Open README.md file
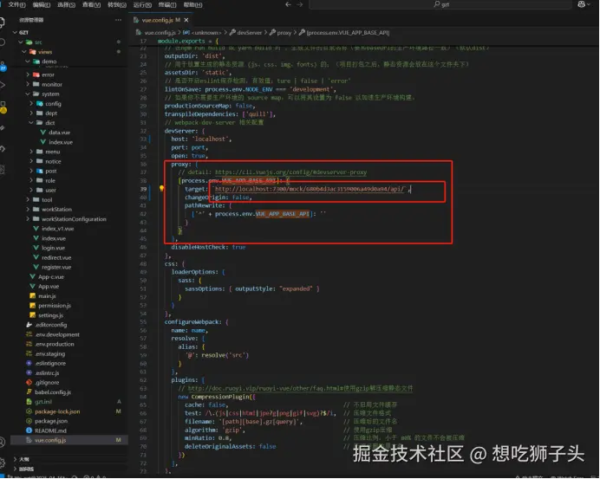The image size is (600, 479). tap(50, 430)
